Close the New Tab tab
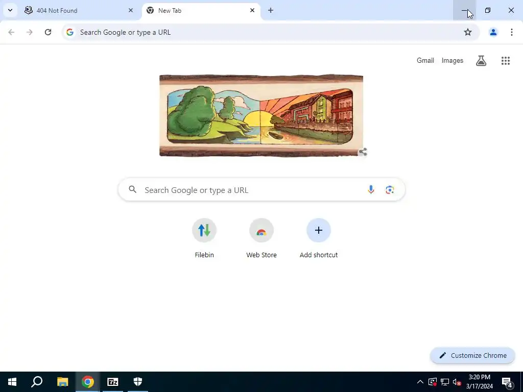 pos(252,10)
